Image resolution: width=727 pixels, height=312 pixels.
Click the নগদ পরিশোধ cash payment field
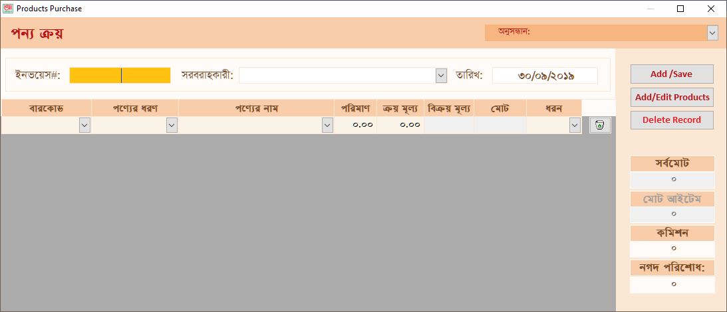point(672,284)
